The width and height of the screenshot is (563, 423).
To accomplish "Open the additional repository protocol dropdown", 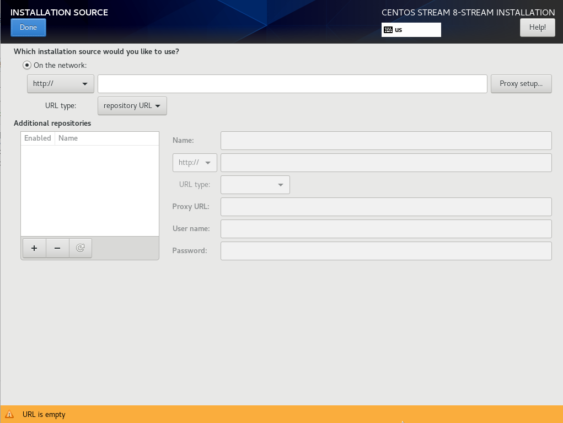I will pos(195,163).
